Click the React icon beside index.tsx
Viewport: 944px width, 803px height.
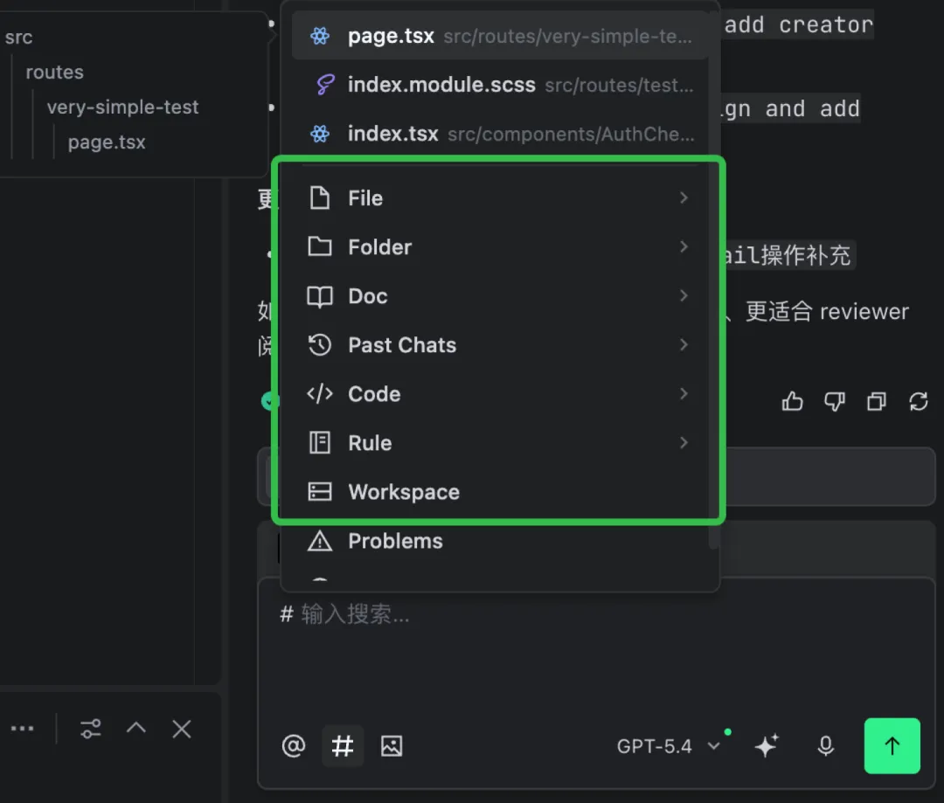[320, 134]
